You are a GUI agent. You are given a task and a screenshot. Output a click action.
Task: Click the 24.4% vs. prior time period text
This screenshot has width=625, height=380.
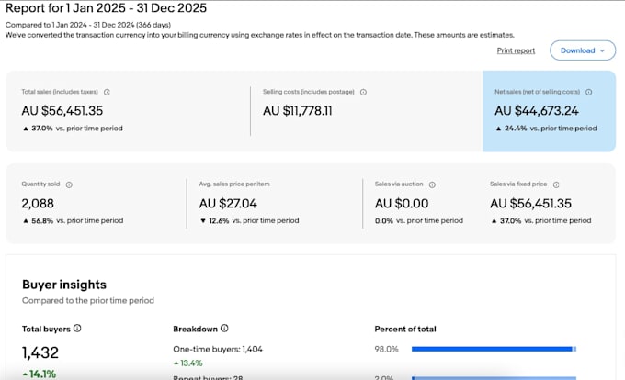click(x=547, y=129)
